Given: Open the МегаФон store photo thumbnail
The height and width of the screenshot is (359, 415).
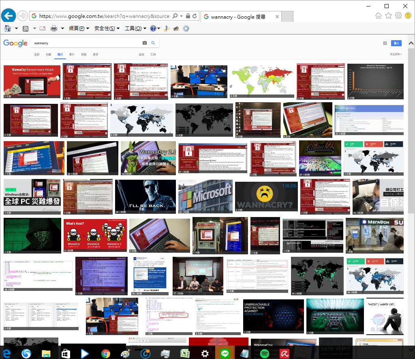Looking at the screenshot, I should 374,236.
